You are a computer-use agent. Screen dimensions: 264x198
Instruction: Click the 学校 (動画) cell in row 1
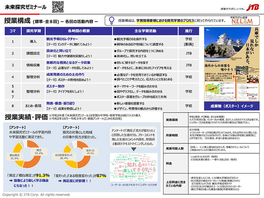coord(188,41)
